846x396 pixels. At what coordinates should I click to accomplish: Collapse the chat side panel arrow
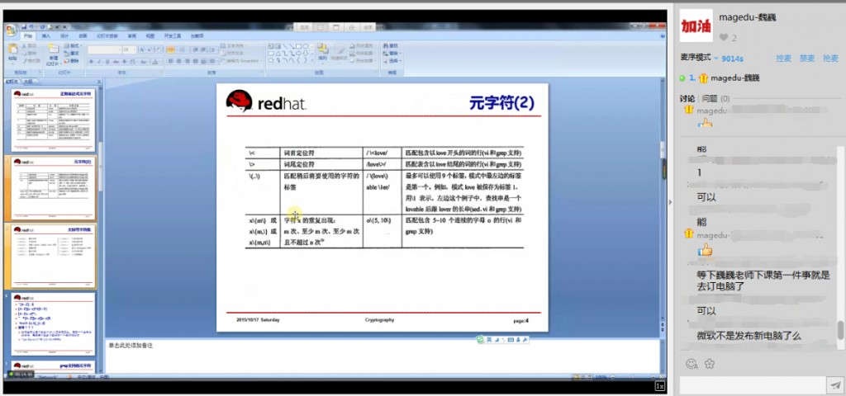pos(671,201)
